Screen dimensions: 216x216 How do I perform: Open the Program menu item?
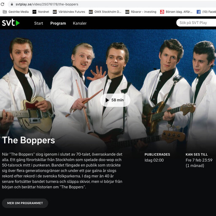coord(58,23)
